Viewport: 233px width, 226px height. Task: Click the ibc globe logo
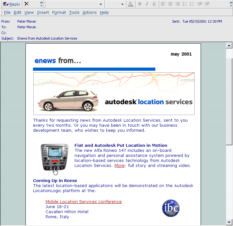click(171, 208)
